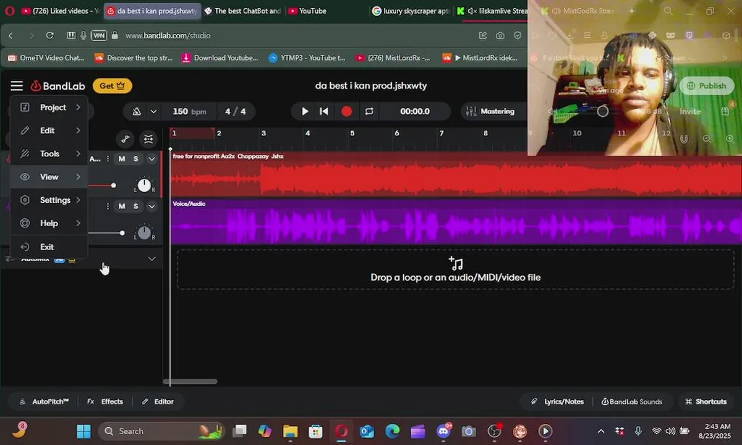
Task: Open the Voice/Audio track's three-dot options
Action: pos(108,206)
